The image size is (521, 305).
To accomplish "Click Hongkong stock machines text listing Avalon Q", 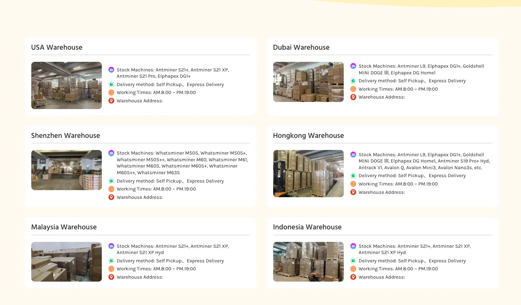I will (424, 161).
